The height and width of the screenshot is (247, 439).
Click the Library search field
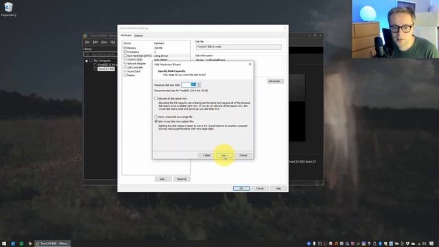coord(100,54)
